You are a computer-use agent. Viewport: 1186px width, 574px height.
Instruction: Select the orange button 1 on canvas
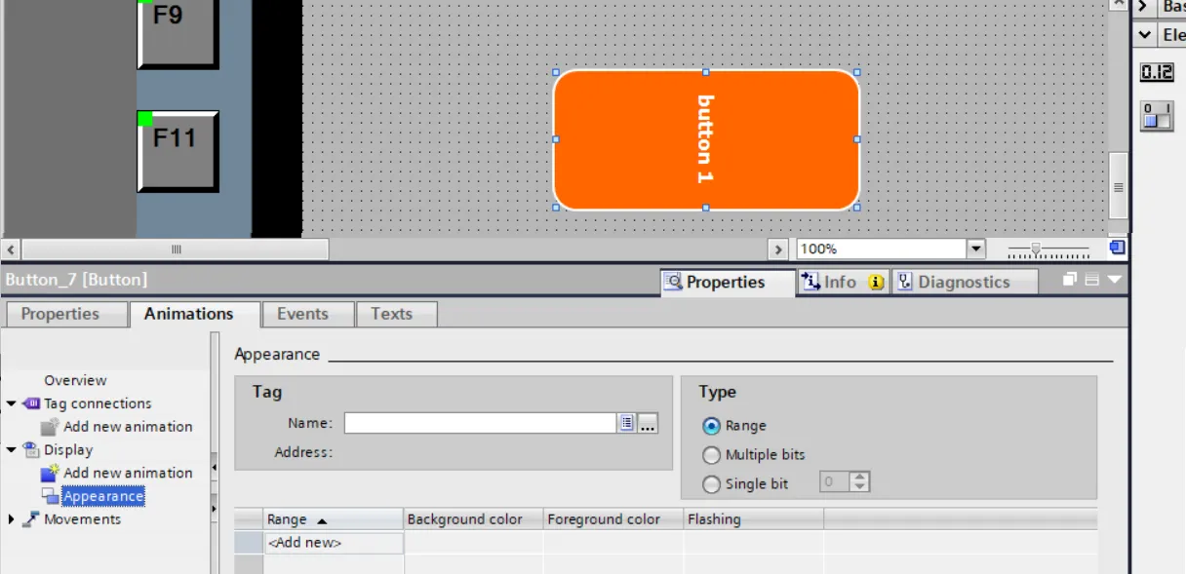click(x=706, y=139)
